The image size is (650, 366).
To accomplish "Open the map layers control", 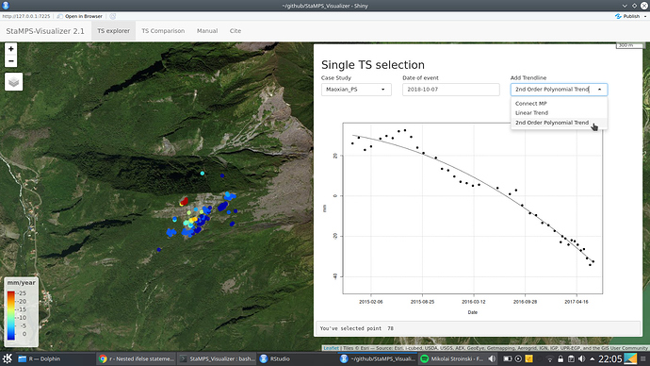I will pos(14,82).
